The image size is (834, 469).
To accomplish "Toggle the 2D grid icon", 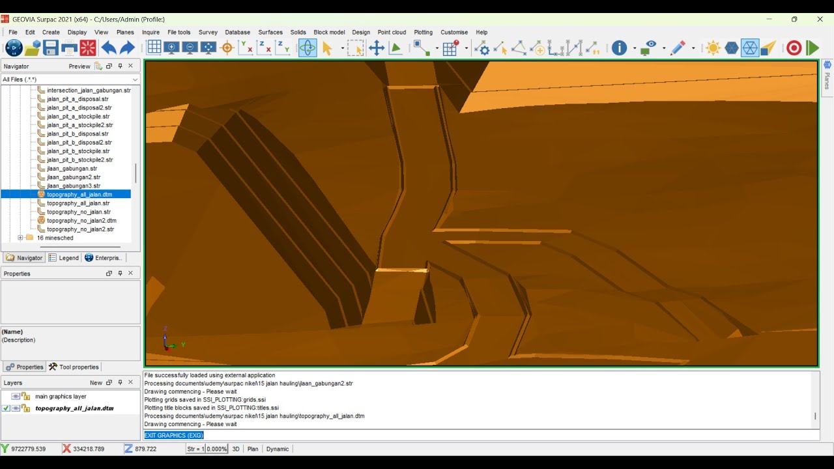I will point(154,48).
